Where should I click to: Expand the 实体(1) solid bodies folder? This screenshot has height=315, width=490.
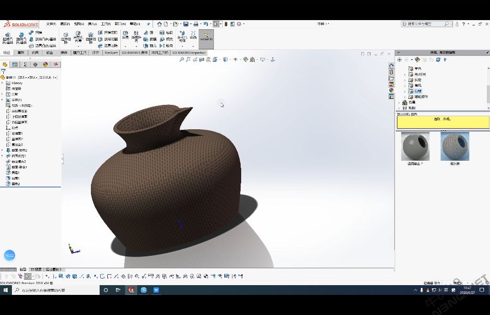(x=3, y=100)
